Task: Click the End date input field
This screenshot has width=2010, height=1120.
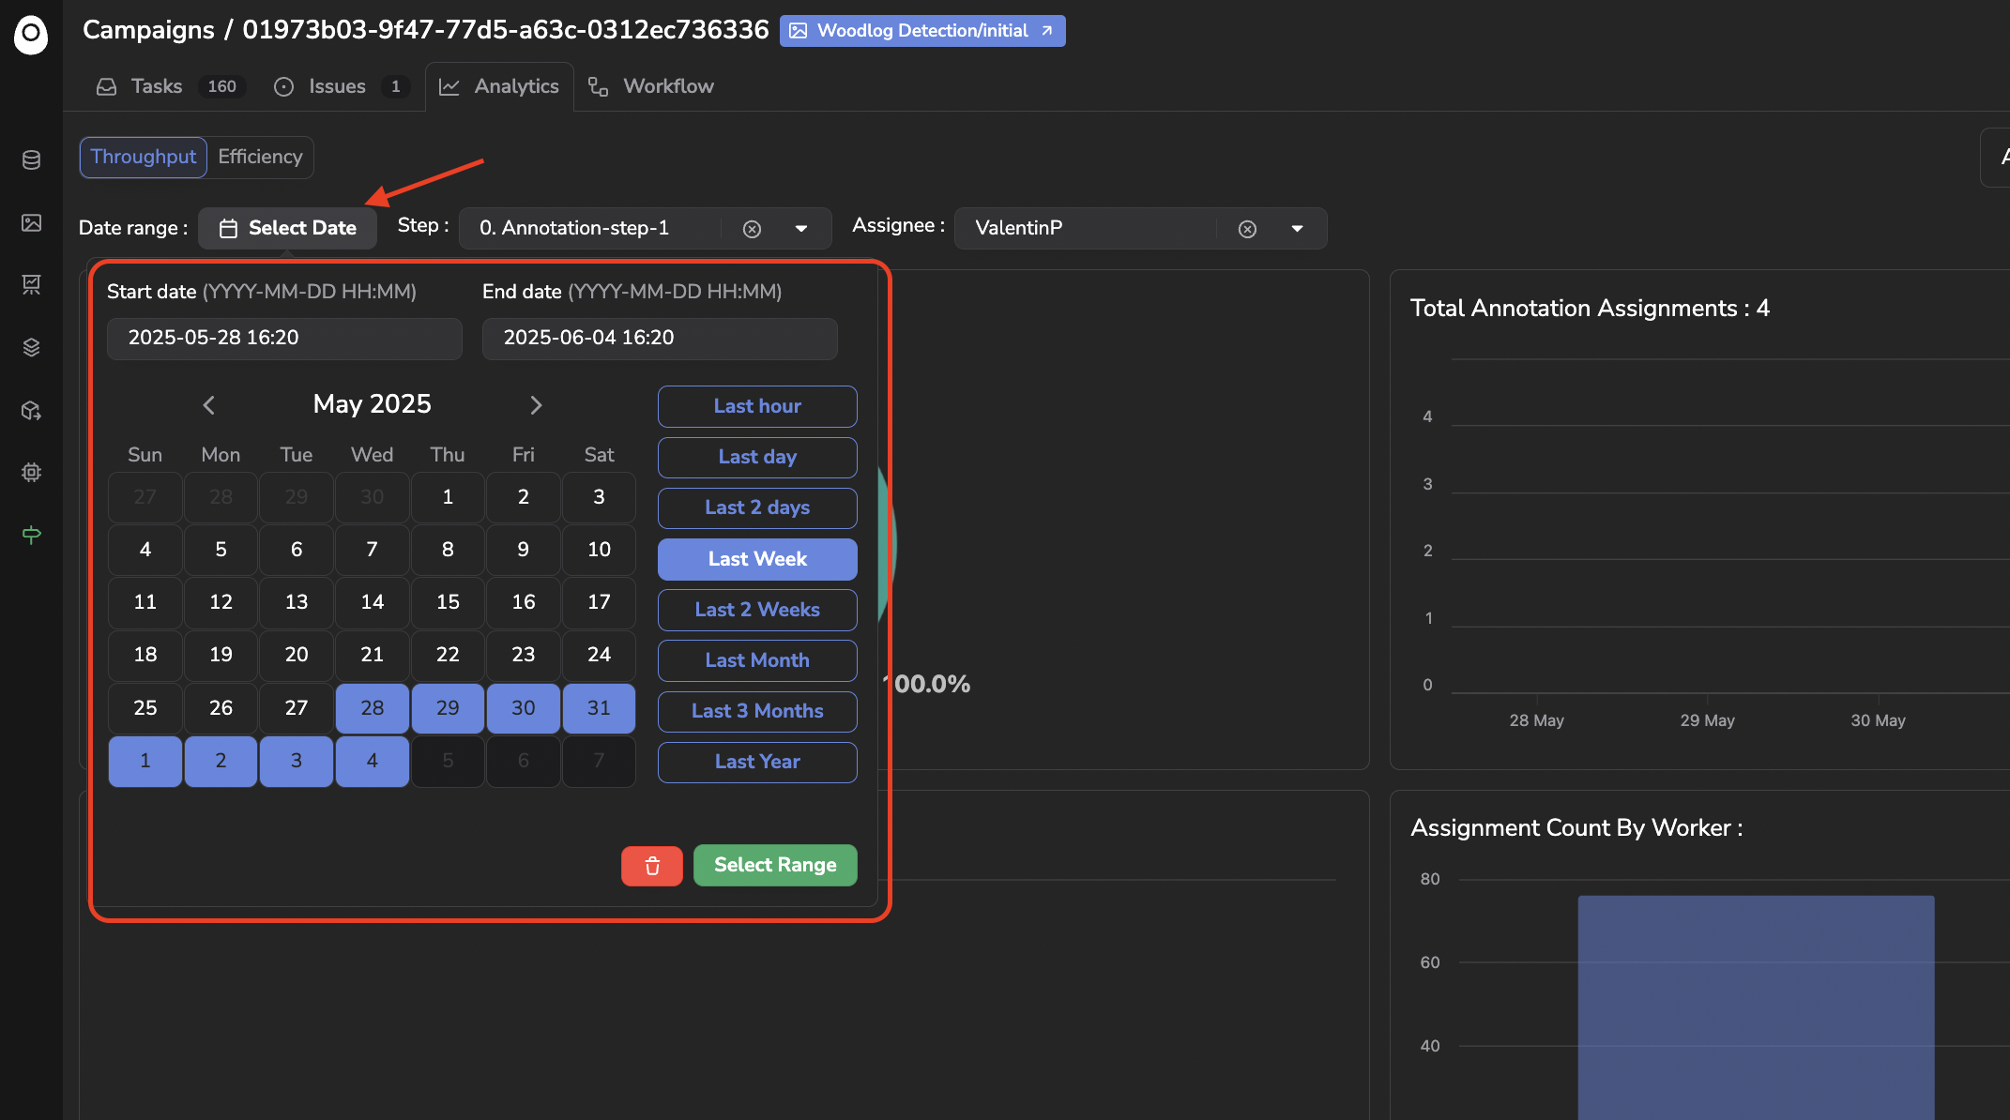Action: coord(660,338)
